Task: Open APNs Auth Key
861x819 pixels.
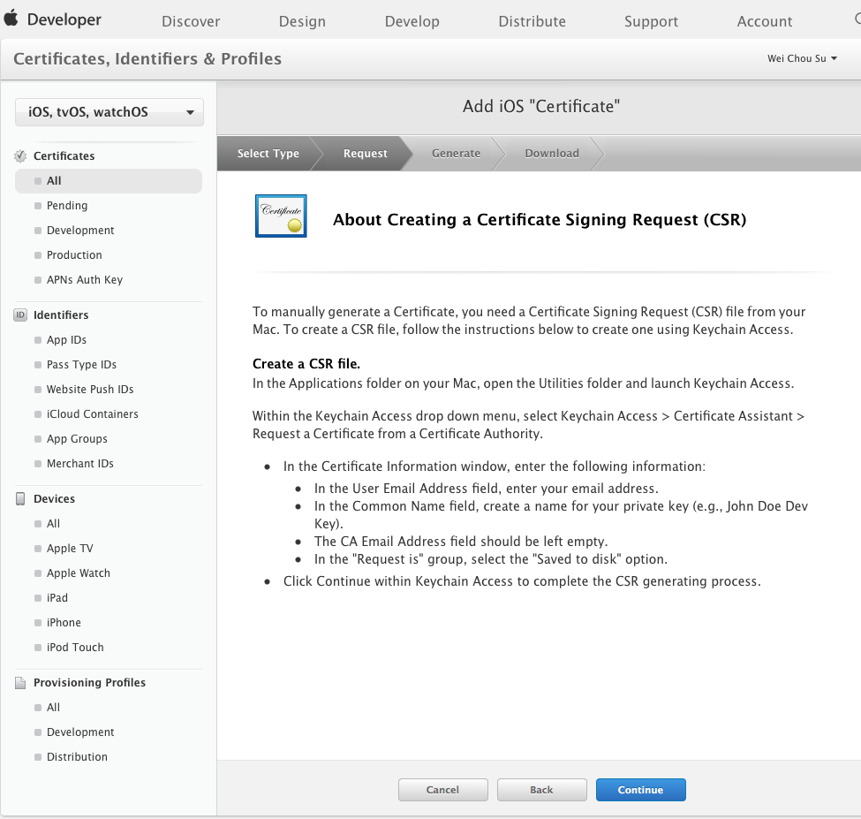Action: tap(85, 279)
